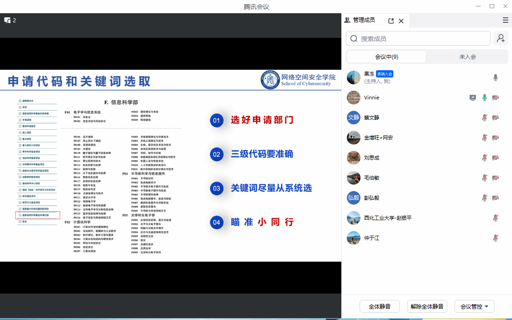Image resolution: width=512 pixels, height=320 pixels.
Task: Click the invite member icon beside search
Action: pos(501,39)
